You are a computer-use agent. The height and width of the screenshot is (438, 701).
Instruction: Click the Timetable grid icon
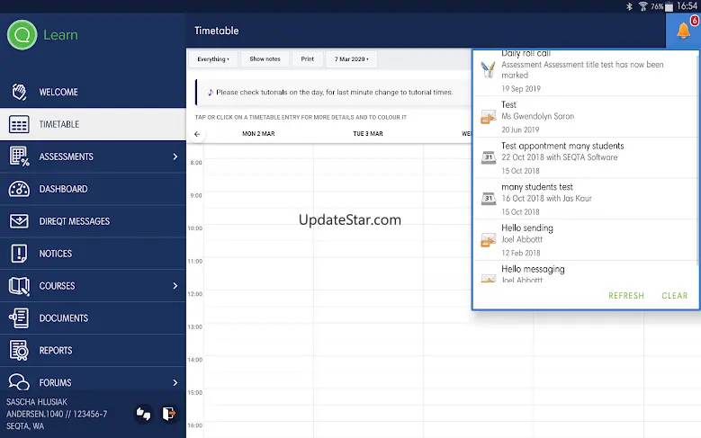pyautogui.click(x=19, y=124)
